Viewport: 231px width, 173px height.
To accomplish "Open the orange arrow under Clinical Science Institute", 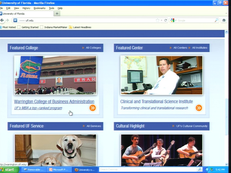I will pos(199,108).
